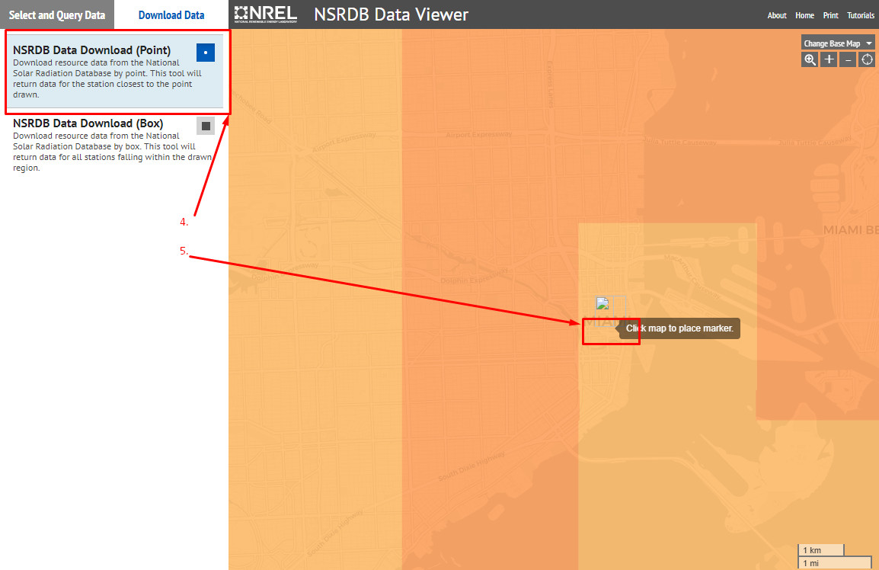Viewport: 879px width, 570px height.
Task: Click the Print link
Action: 831,15
